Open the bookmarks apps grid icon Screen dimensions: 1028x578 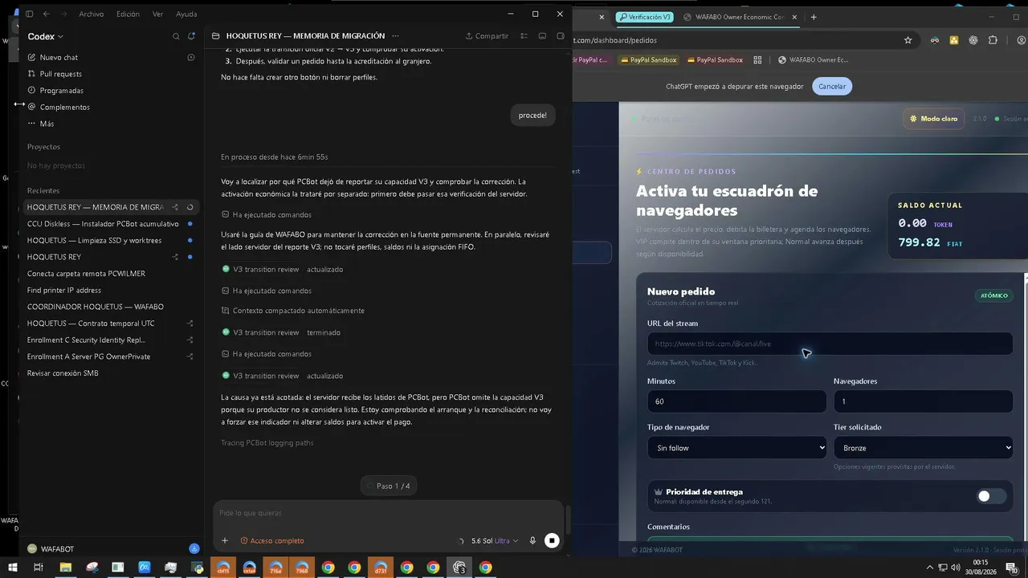tap(757, 59)
